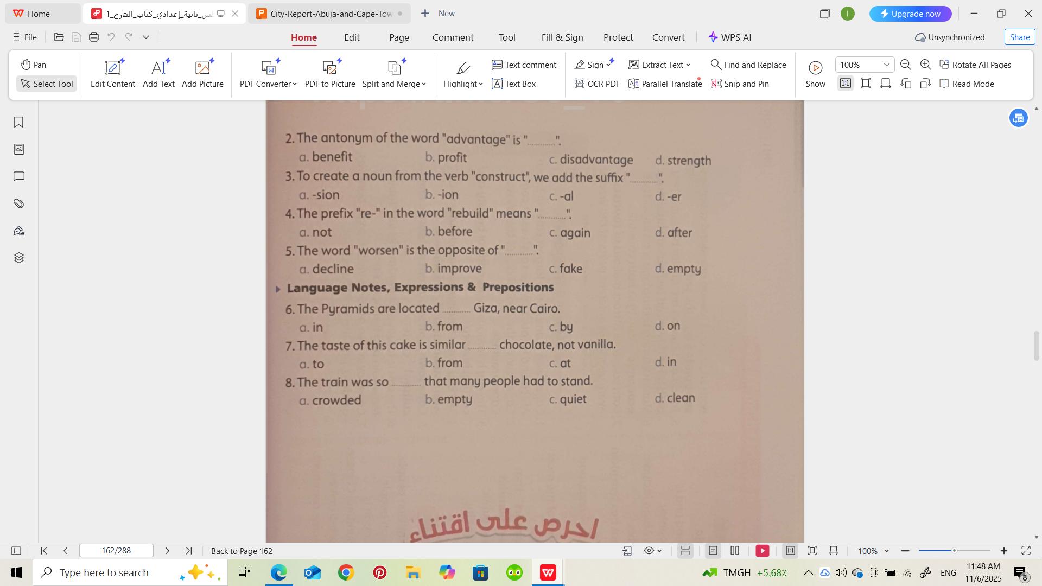The image size is (1042, 586).
Task: Open the Protect ribbon tab
Action: (x=618, y=37)
